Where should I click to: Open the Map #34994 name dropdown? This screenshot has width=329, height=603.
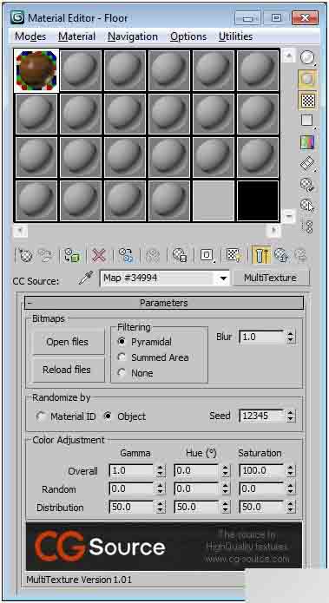[x=224, y=278]
